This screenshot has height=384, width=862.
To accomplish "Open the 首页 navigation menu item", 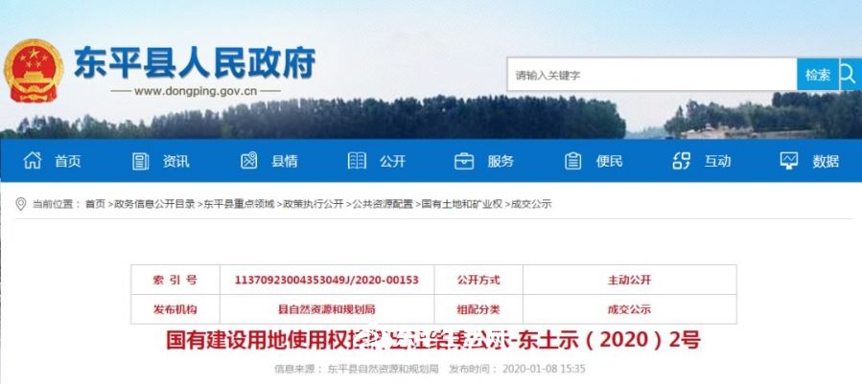I will point(68,161).
